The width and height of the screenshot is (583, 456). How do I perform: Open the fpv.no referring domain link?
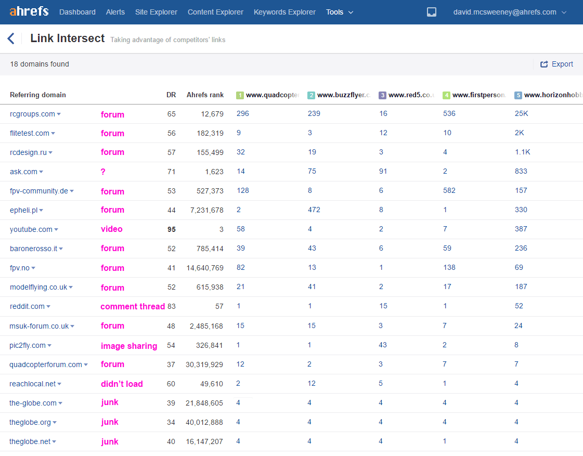[x=20, y=268]
